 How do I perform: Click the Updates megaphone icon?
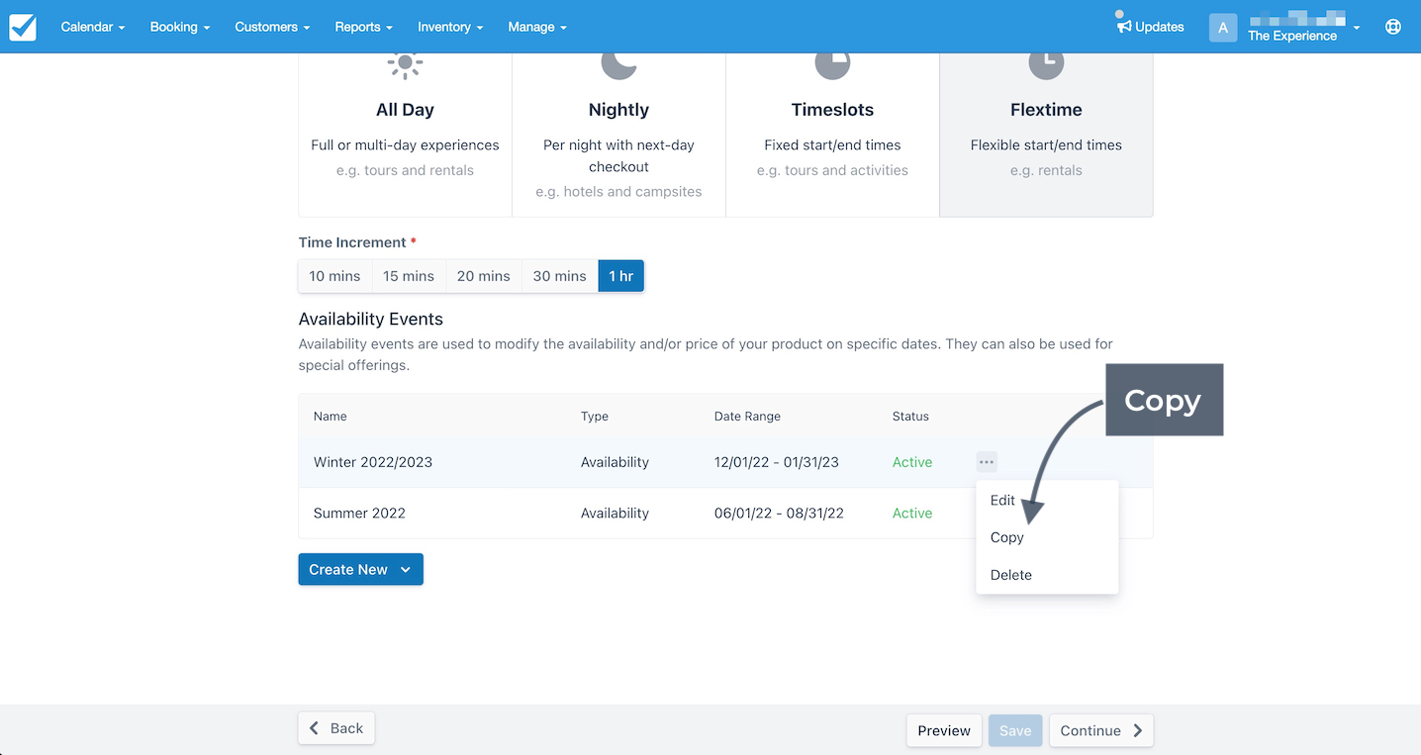click(1124, 27)
